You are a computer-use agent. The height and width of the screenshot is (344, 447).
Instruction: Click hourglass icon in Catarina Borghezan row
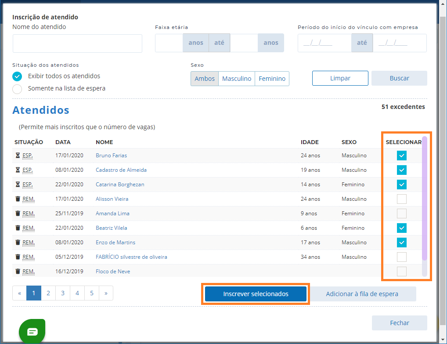click(18, 185)
